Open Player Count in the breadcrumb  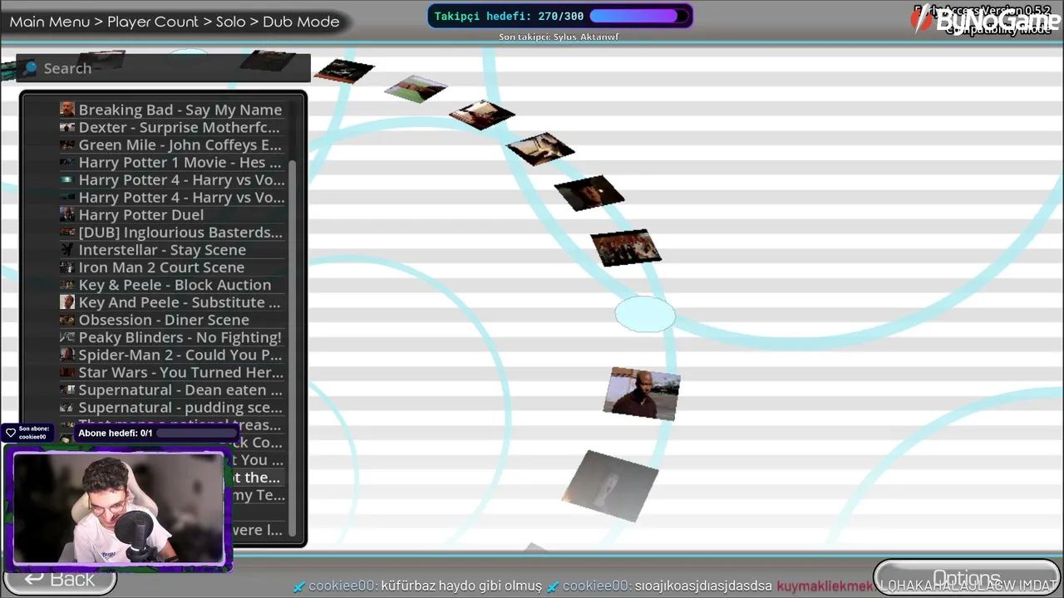tap(153, 22)
